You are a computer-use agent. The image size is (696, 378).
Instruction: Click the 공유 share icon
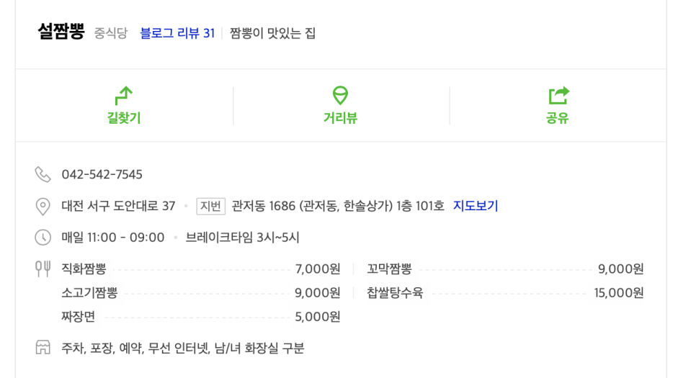(558, 94)
